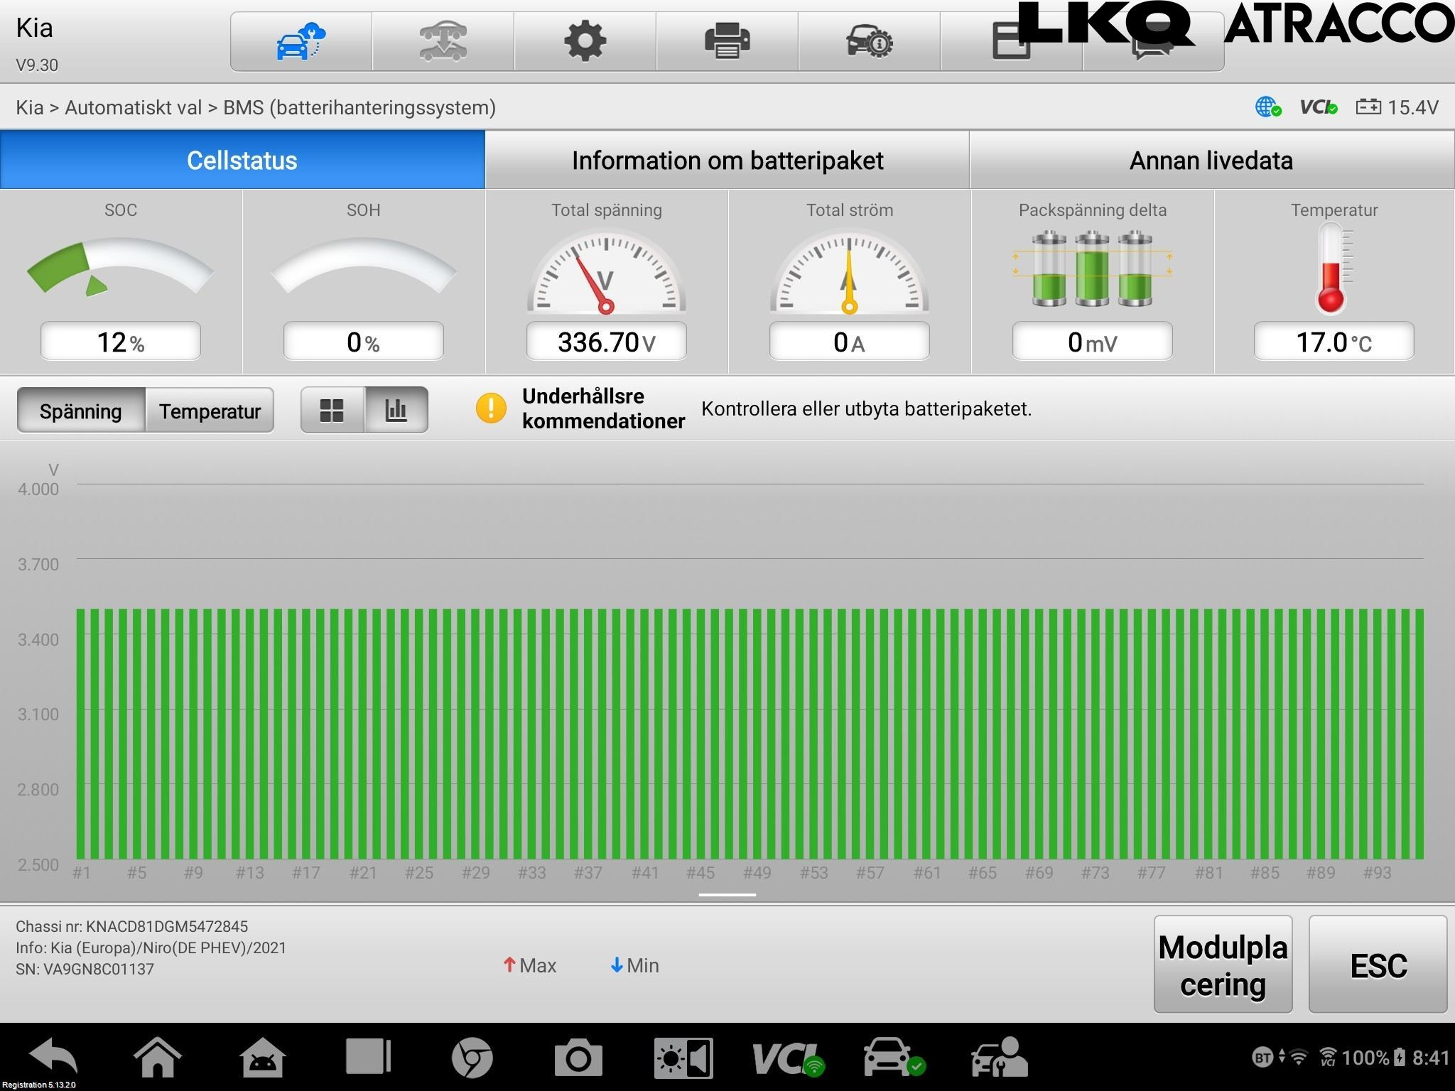
Task: Tap the yellow maintenance warning icon
Action: coord(491,408)
